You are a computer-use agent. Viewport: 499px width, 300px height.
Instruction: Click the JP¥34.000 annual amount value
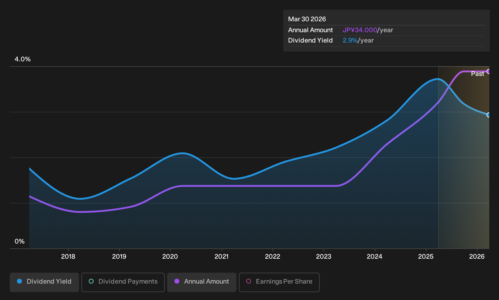360,30
